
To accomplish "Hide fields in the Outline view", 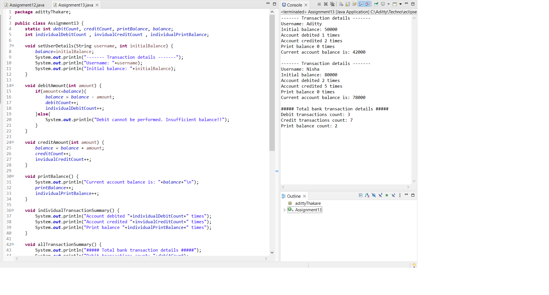I will 373,195.
